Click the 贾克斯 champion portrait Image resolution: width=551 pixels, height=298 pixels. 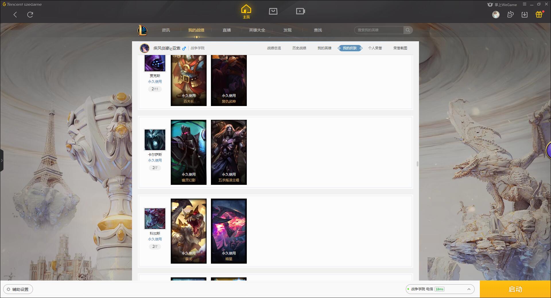[155, 63]
